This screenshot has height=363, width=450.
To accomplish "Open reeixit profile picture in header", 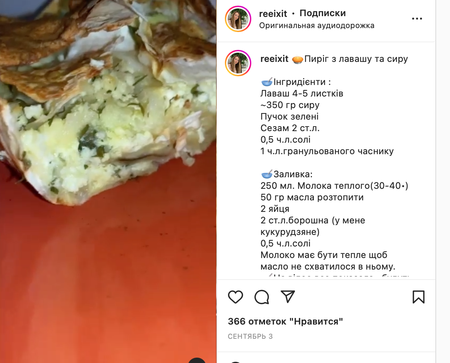I will [238, 19].
